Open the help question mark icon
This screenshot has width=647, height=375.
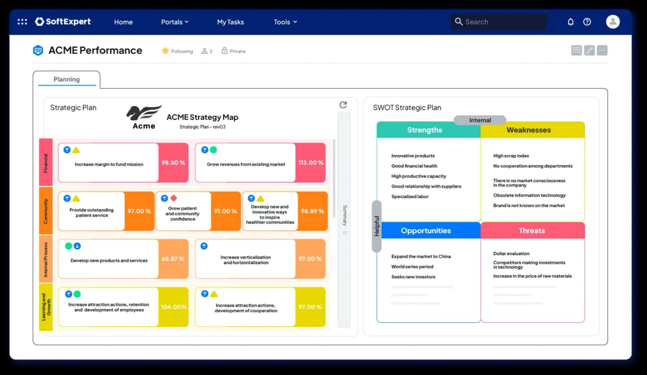pos(587,22)
